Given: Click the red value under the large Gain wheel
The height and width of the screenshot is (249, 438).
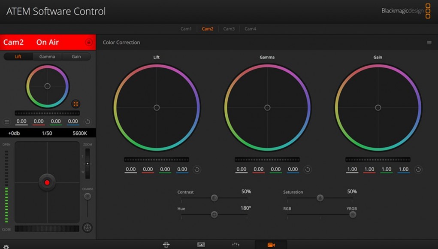Looking at the screenshot, I should (369, 169).
